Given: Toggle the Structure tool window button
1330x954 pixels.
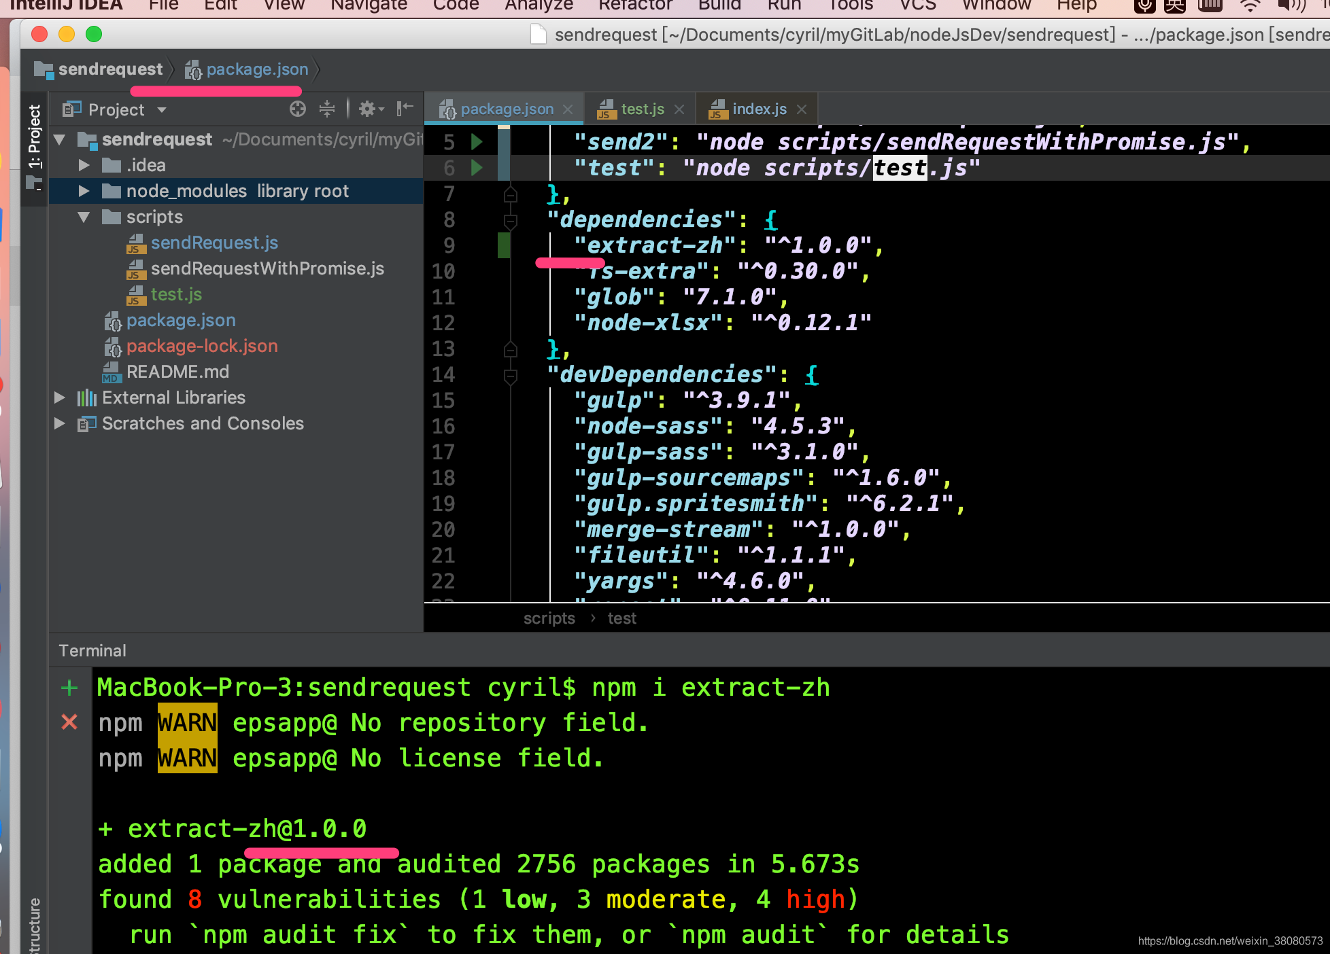Looking at the screenshot, I should point(34,924).
